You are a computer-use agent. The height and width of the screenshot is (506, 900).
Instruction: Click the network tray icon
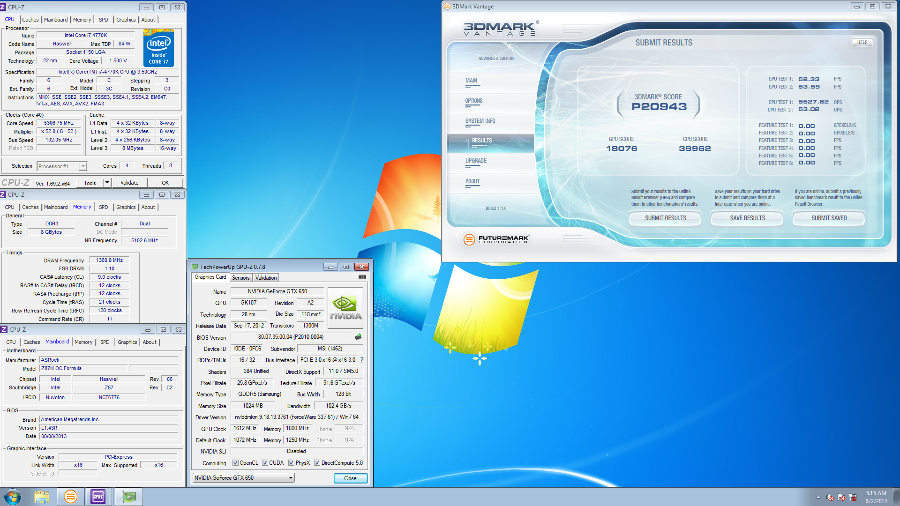[x=853, y=498]
